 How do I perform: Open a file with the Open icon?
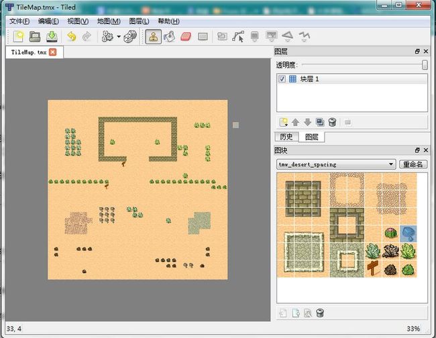(35, 36)
